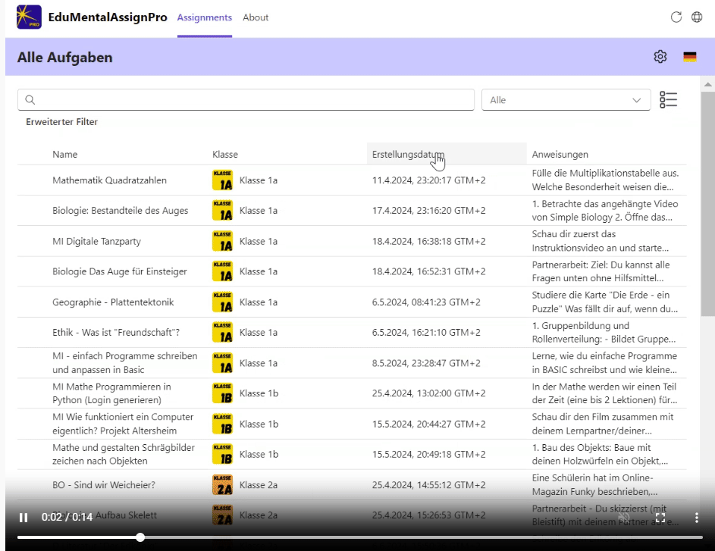715x551 pixels.
Task: Click the 1B icon in the Python Login generieren row
Action: [222, 393]
